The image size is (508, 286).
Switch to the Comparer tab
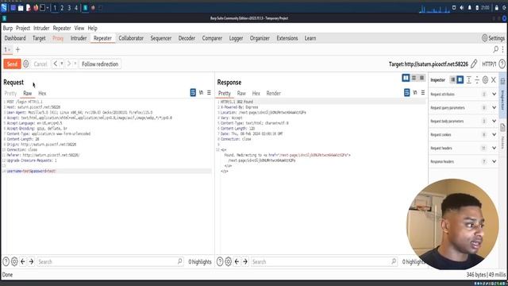point(212,38)
